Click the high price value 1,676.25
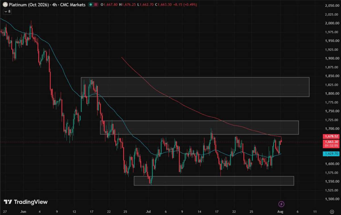This screenshot has width=341, height=215. [129, 5]
